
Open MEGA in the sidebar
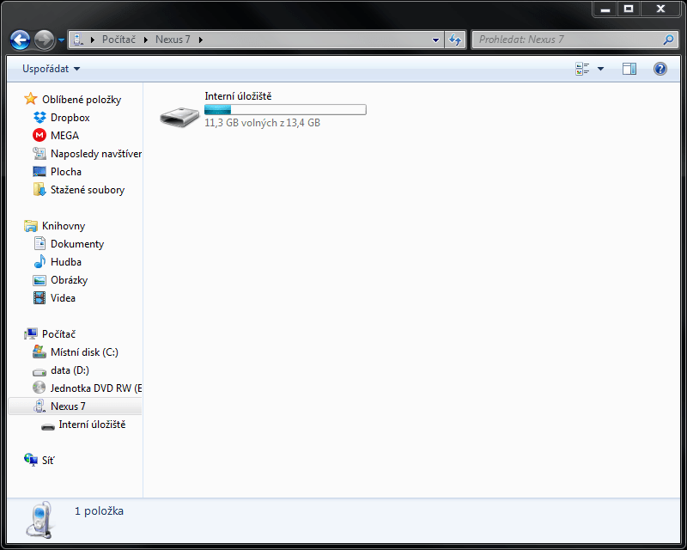tap(65, 136)
